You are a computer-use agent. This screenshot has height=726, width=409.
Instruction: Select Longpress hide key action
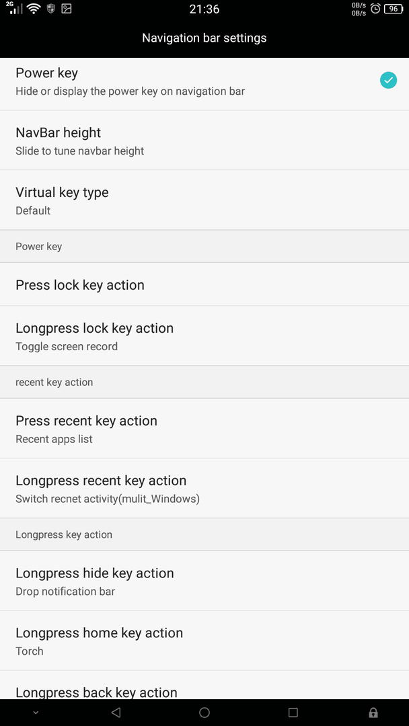pyautogui.click(x=204, y=581)
